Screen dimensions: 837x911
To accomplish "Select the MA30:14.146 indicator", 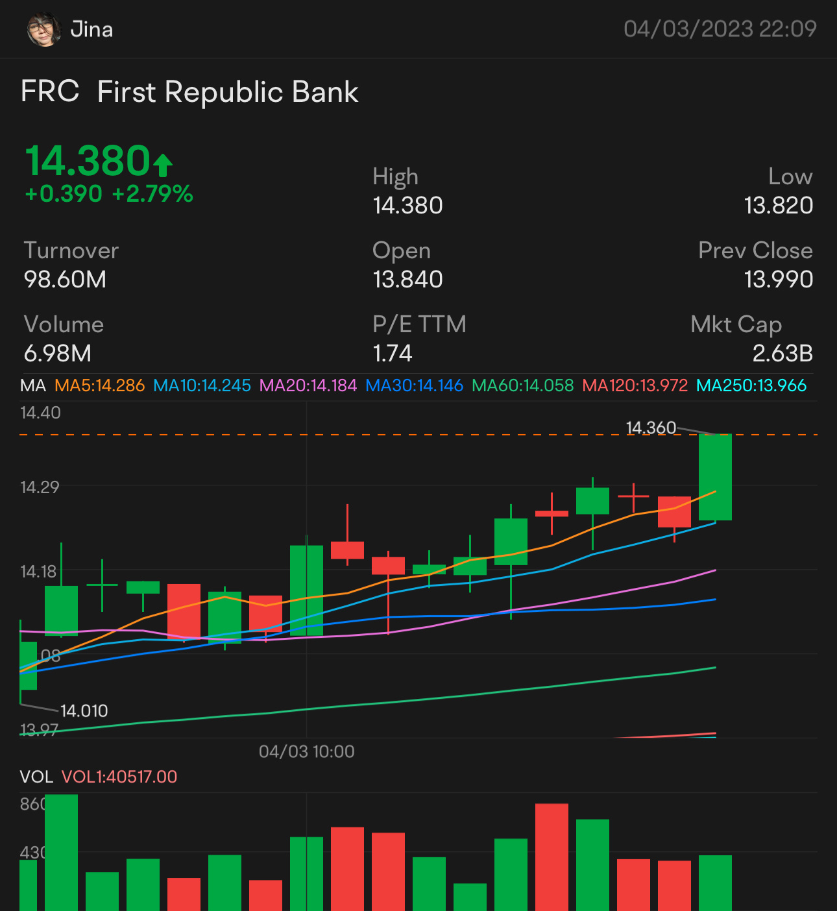I will [415, 386].
